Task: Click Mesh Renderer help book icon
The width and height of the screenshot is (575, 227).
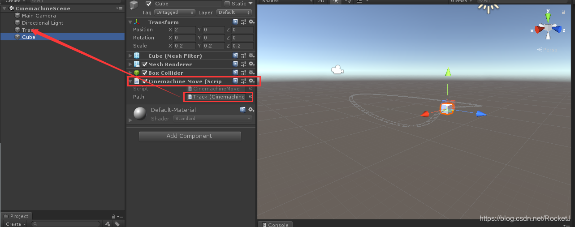Action: pyautogui.click(x=235, y=64)
